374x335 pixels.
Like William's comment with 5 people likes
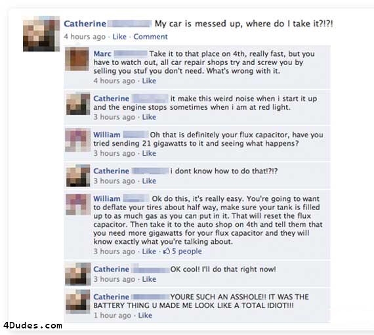[149, 251]
